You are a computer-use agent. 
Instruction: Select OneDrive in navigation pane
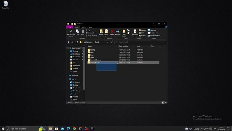tap(74, 75)
